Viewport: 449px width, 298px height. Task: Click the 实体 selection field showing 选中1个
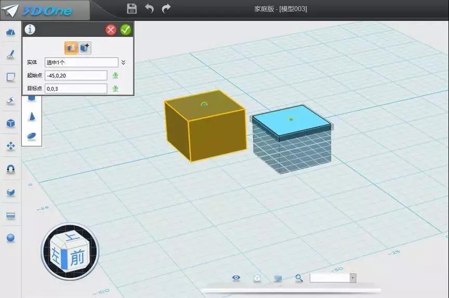[81, 62]
